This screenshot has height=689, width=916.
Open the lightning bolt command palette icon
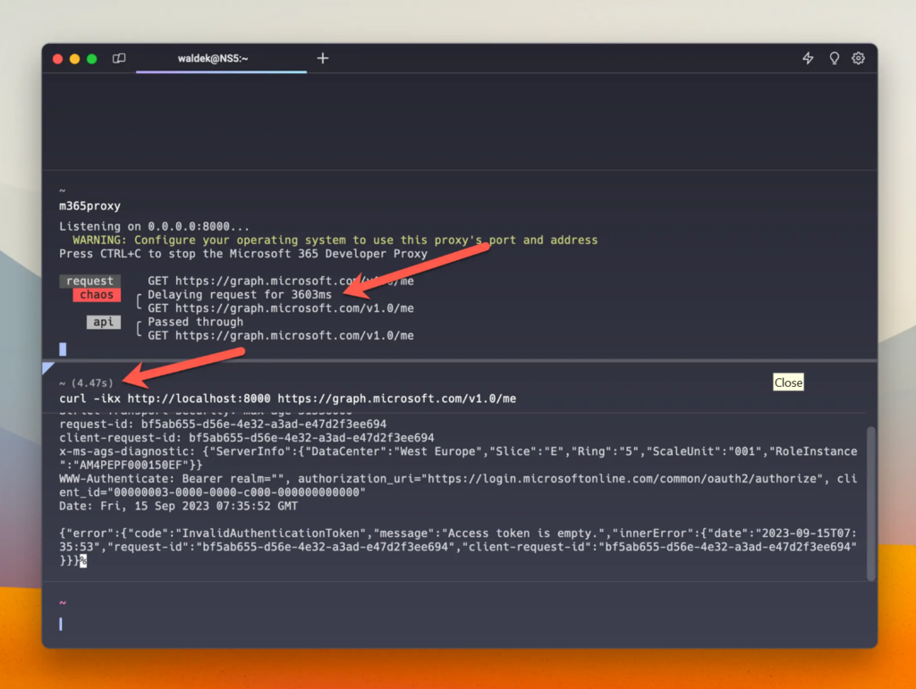pyautogui.click(x=808, y=58)
